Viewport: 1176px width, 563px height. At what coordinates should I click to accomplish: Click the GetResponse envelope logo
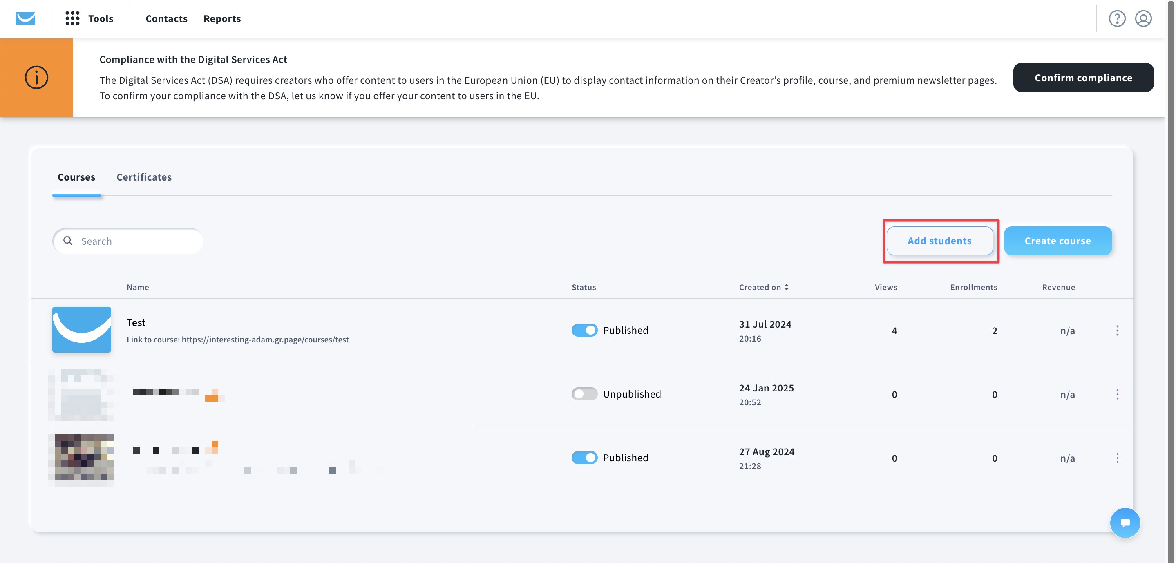(x=25, y=18)
